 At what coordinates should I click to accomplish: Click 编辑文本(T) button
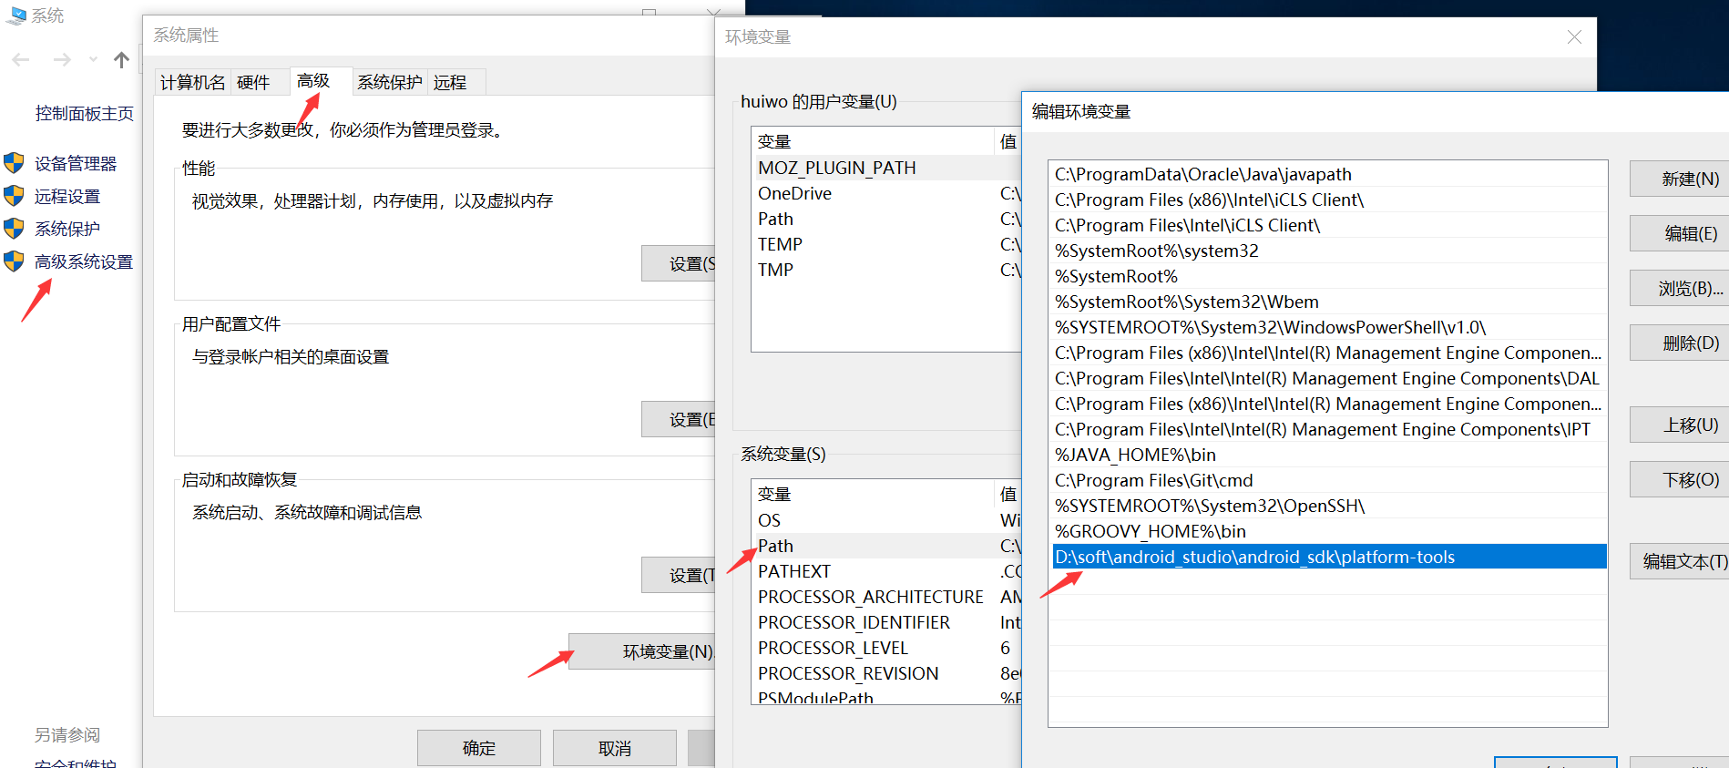(x=1679, y=561)
